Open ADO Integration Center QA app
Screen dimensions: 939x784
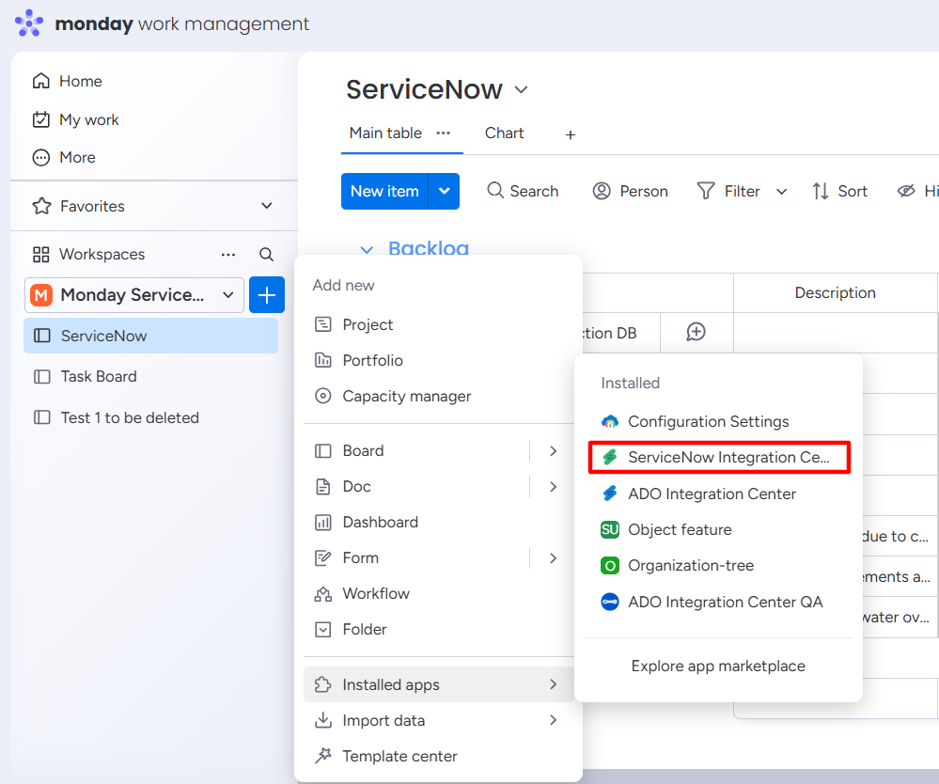718,602
